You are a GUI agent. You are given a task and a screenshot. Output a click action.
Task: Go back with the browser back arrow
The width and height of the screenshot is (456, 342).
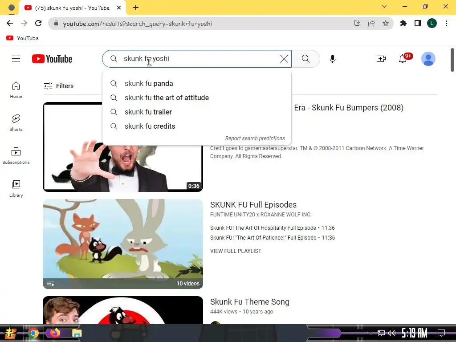click(x=10, y=23)
